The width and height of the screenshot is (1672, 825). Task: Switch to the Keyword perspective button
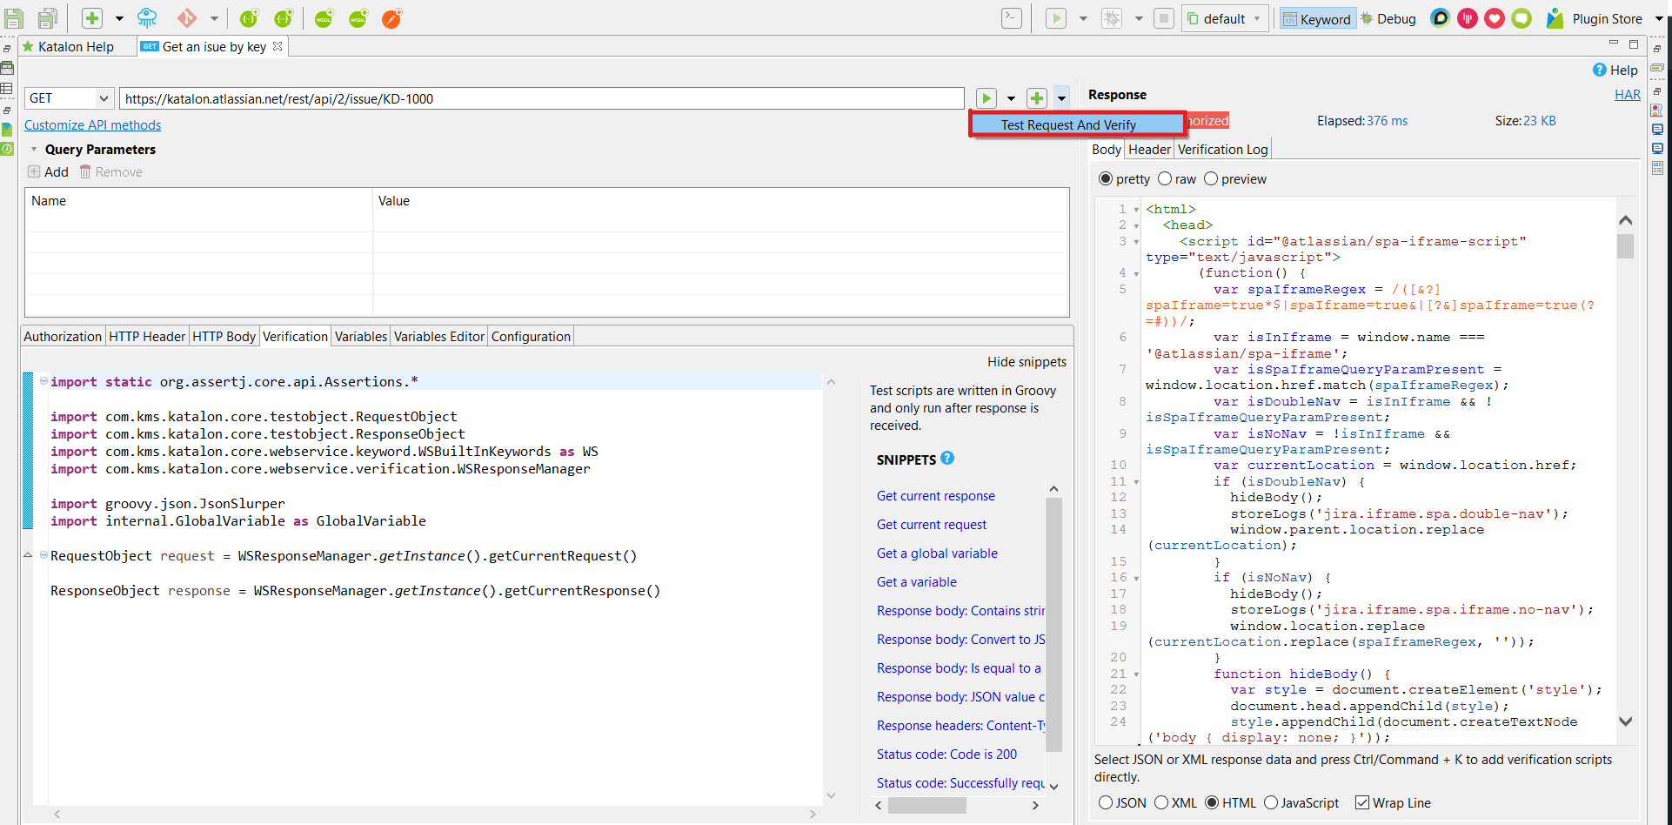(1318, 18)
